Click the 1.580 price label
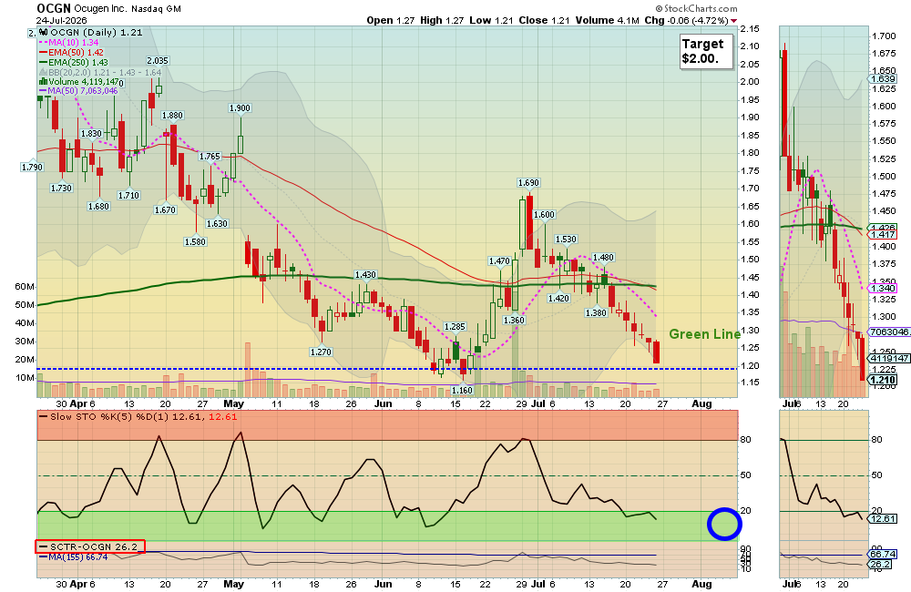 click(x=195, y=241)
